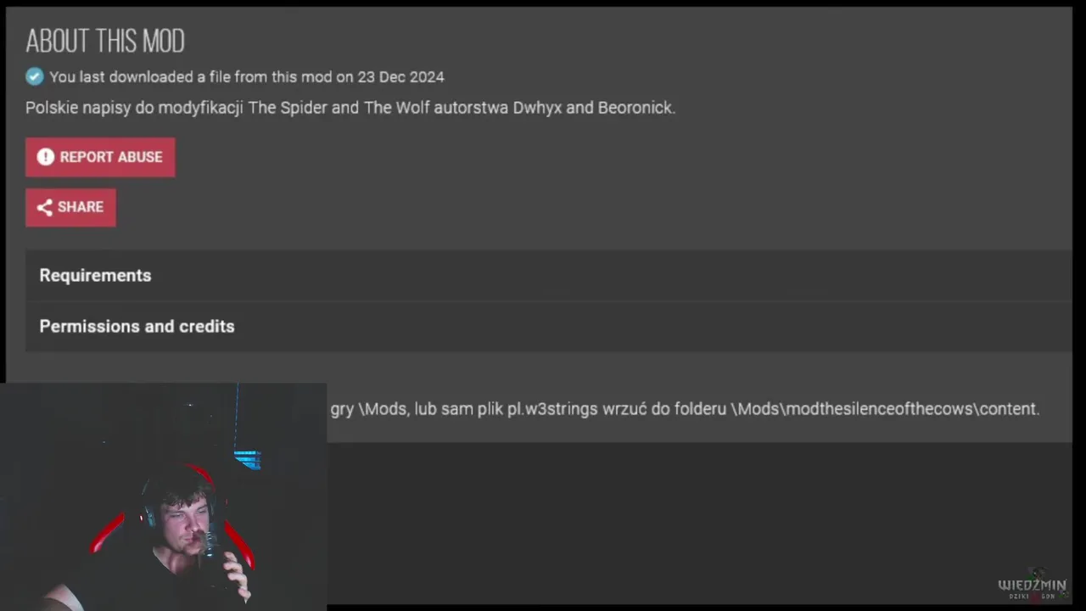Select the SHARE text label
This screenshot has height=611, width=1086.
pyautogui.click(x=81, y=207)
